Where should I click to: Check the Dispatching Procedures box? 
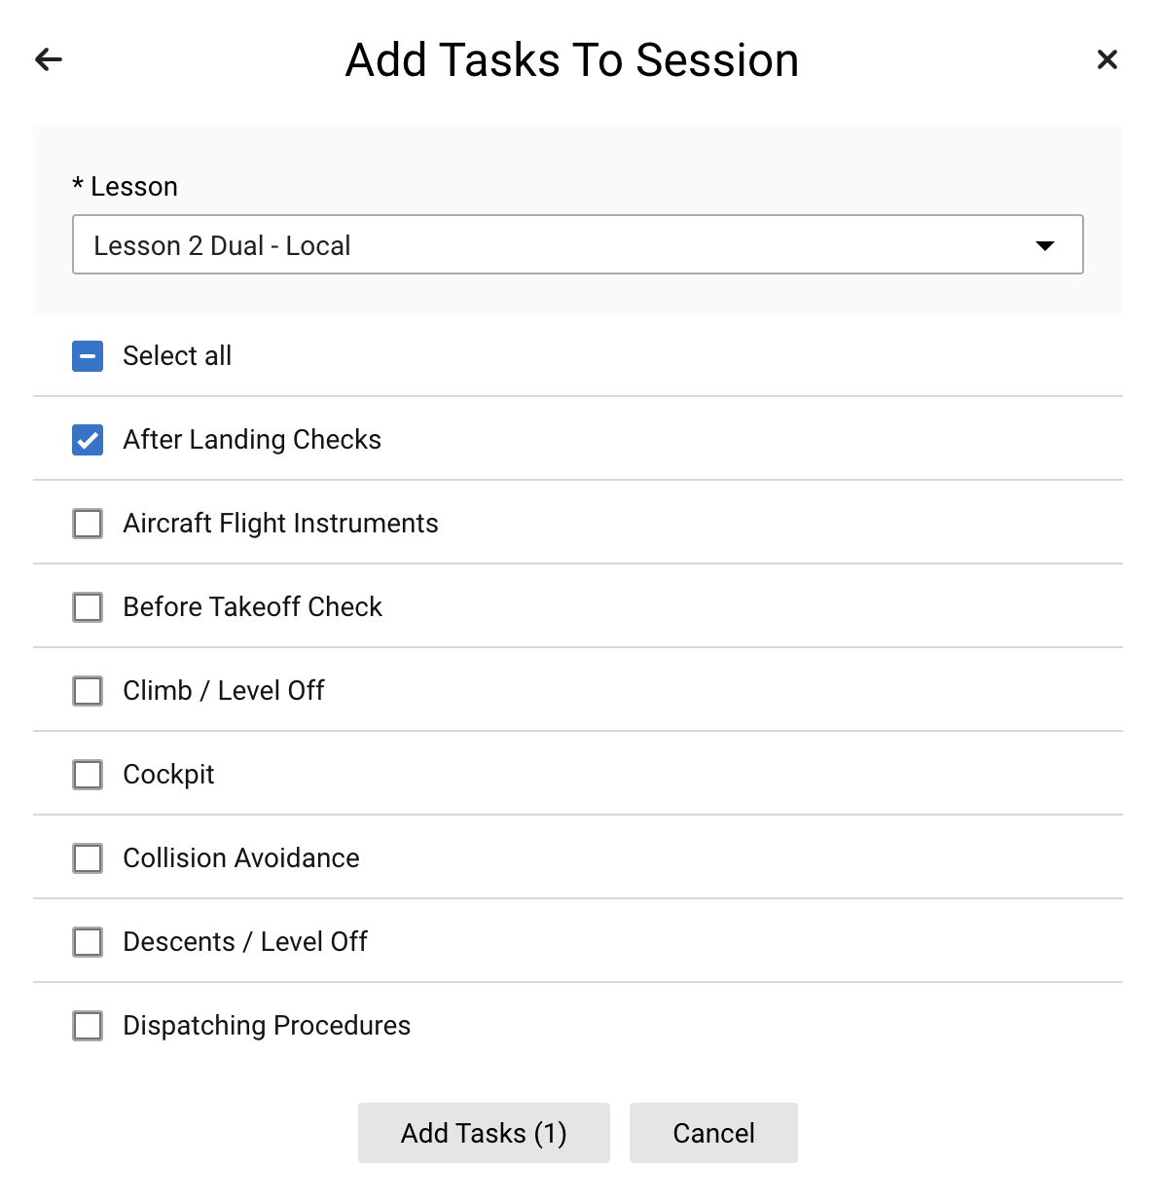[88, 1026]
